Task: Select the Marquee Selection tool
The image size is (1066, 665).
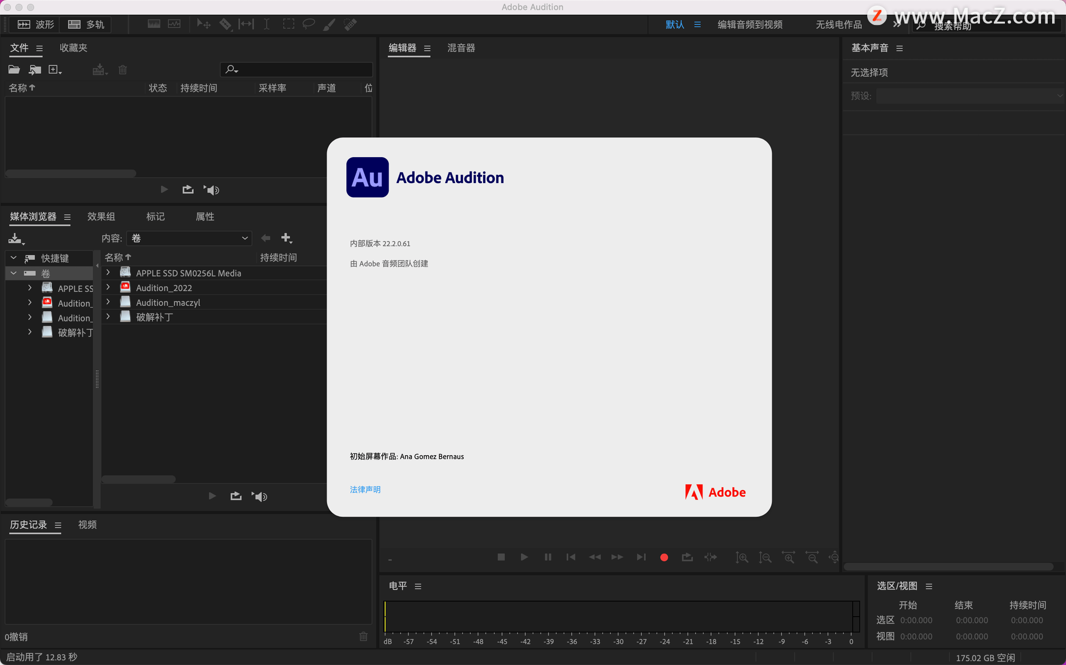Action: coord(288,24)
